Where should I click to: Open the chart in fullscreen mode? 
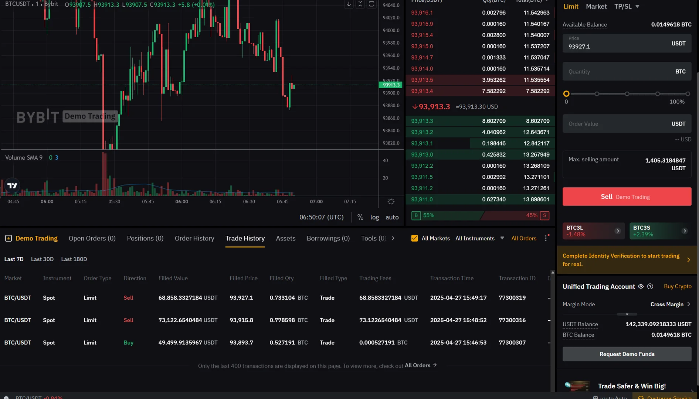(371, 4)
